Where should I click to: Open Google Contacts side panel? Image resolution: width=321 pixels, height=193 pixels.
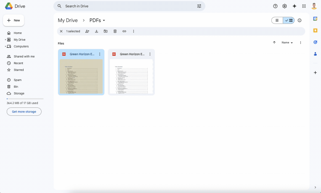[315, 54]
